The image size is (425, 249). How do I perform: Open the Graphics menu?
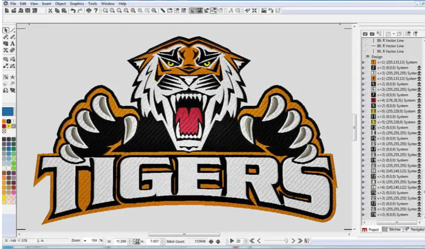[77, 4]
